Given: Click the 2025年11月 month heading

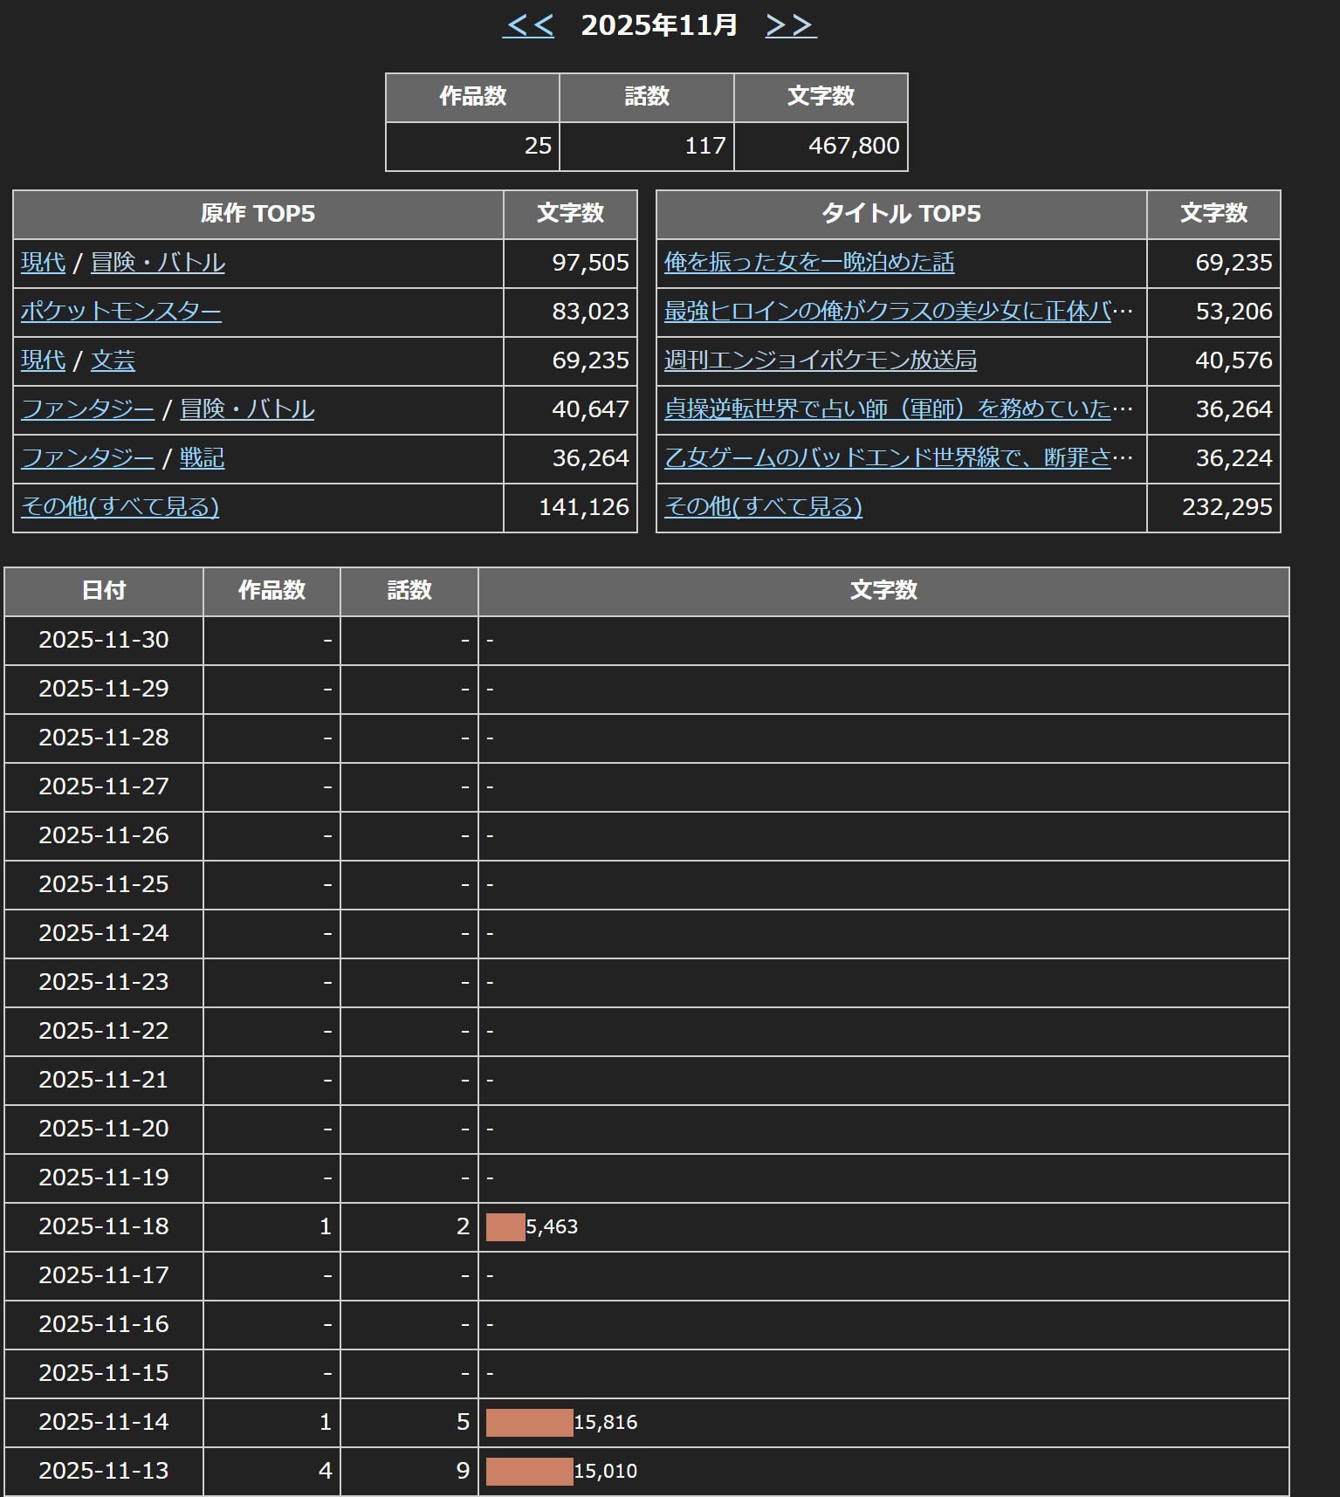Looking at the screenshot, I should pos(659,25).
